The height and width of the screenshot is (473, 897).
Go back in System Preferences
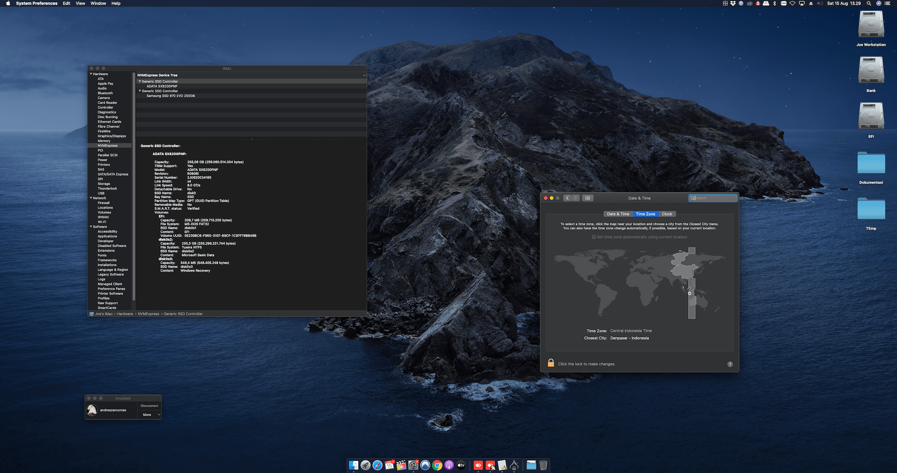567,198
